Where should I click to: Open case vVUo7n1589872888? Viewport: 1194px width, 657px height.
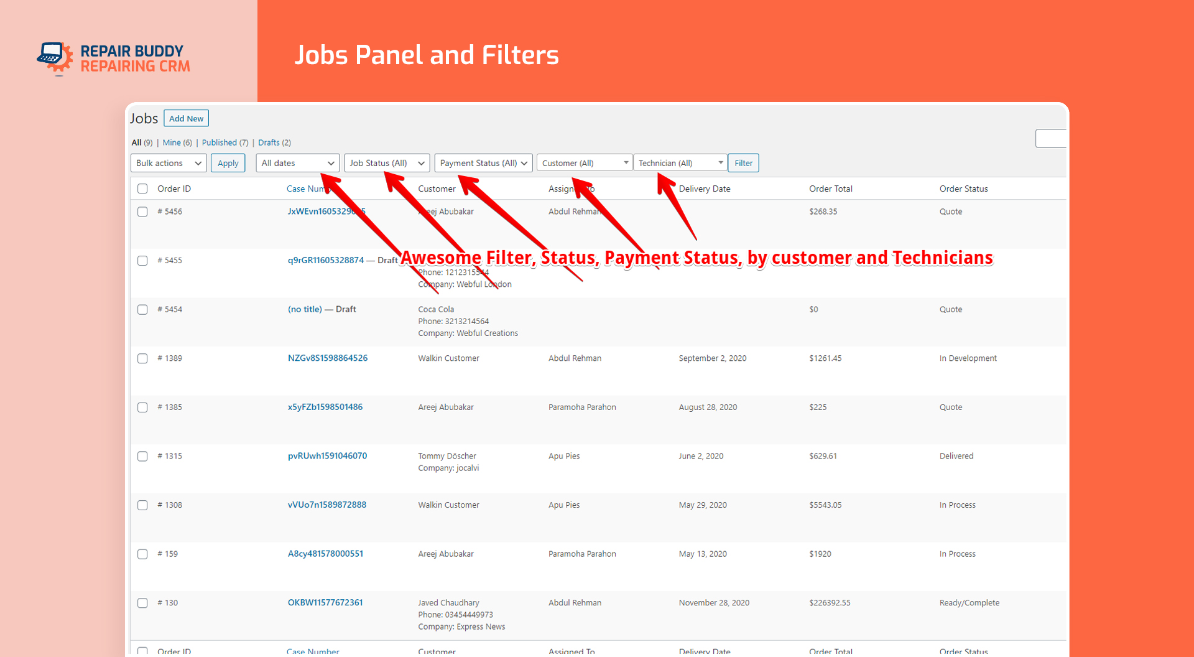coord(327,505)
